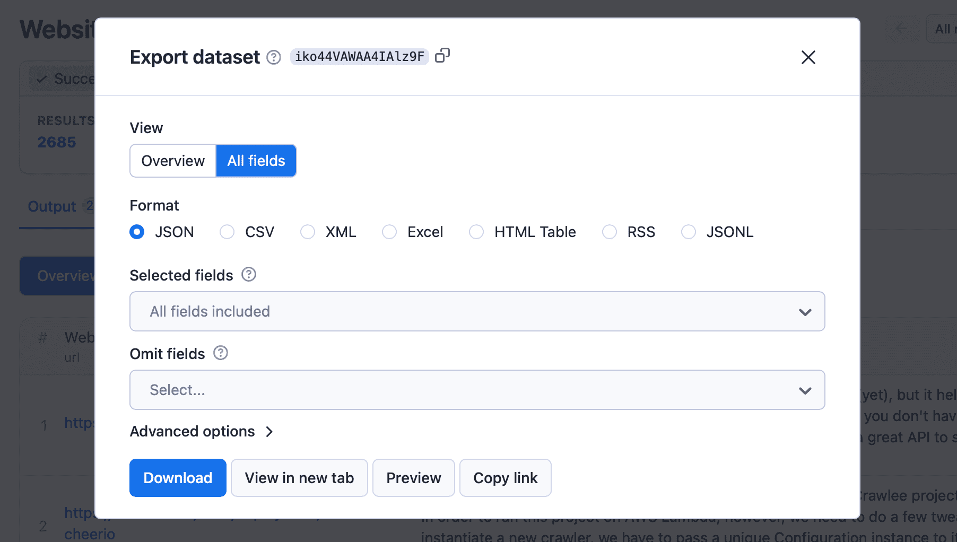Click the back arrow near All runs
Viewport: 957px width, 542px height.
tap(901, 29)
